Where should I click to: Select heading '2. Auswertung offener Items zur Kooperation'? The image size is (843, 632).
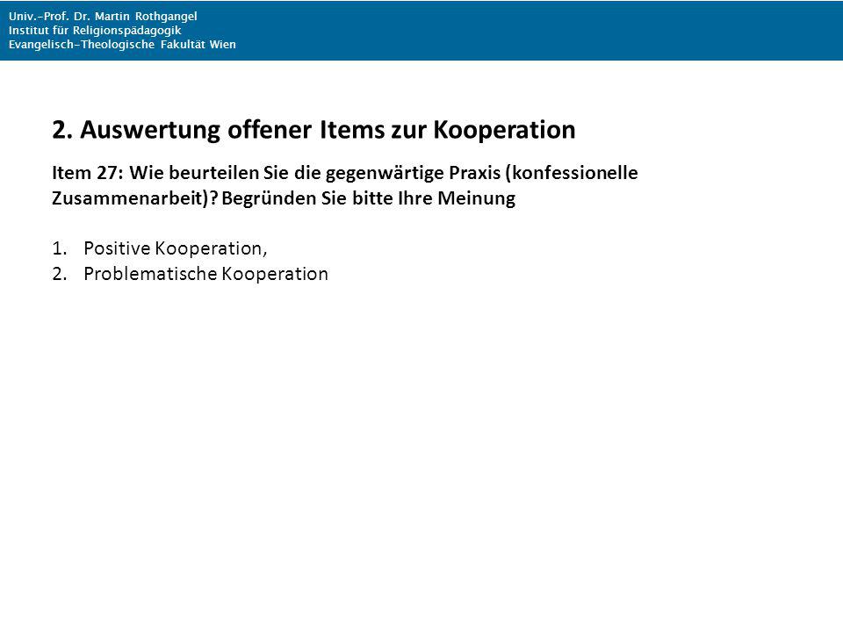[313, 130]
